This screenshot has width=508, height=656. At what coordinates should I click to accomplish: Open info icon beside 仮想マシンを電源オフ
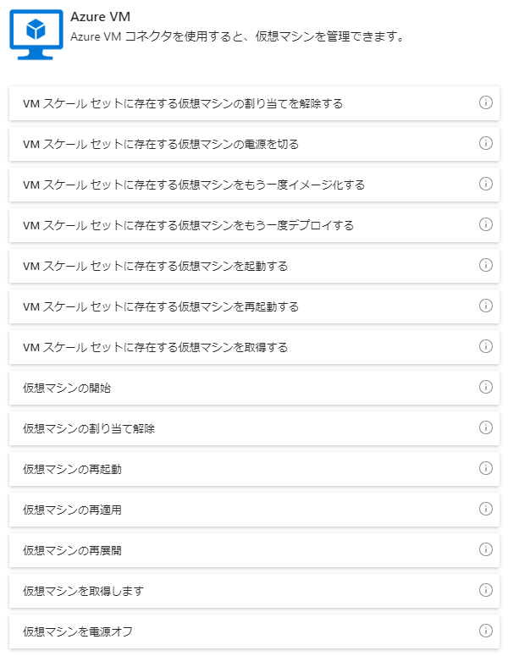[x=485, y=631]
